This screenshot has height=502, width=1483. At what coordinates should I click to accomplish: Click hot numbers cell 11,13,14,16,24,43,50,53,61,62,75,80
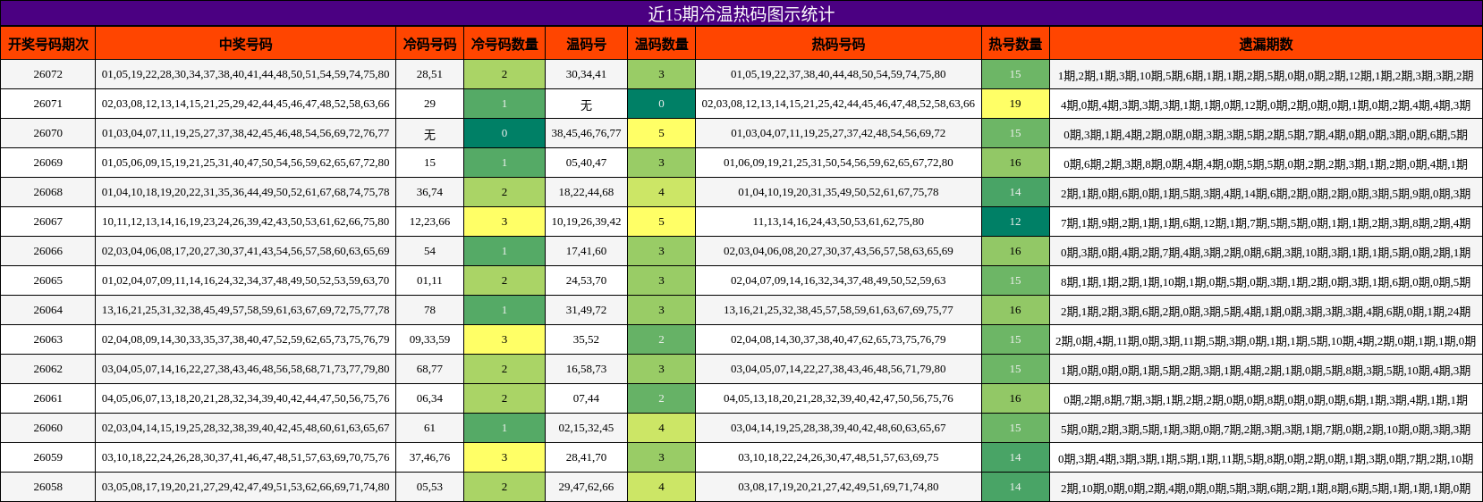(x=838, y=222)
